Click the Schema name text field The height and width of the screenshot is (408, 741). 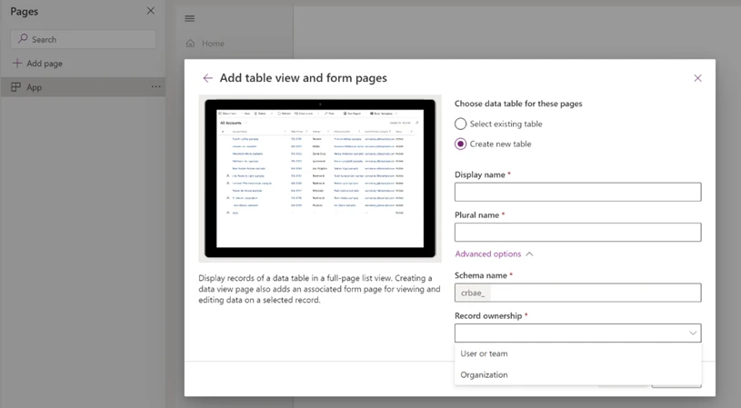(591, 293)
